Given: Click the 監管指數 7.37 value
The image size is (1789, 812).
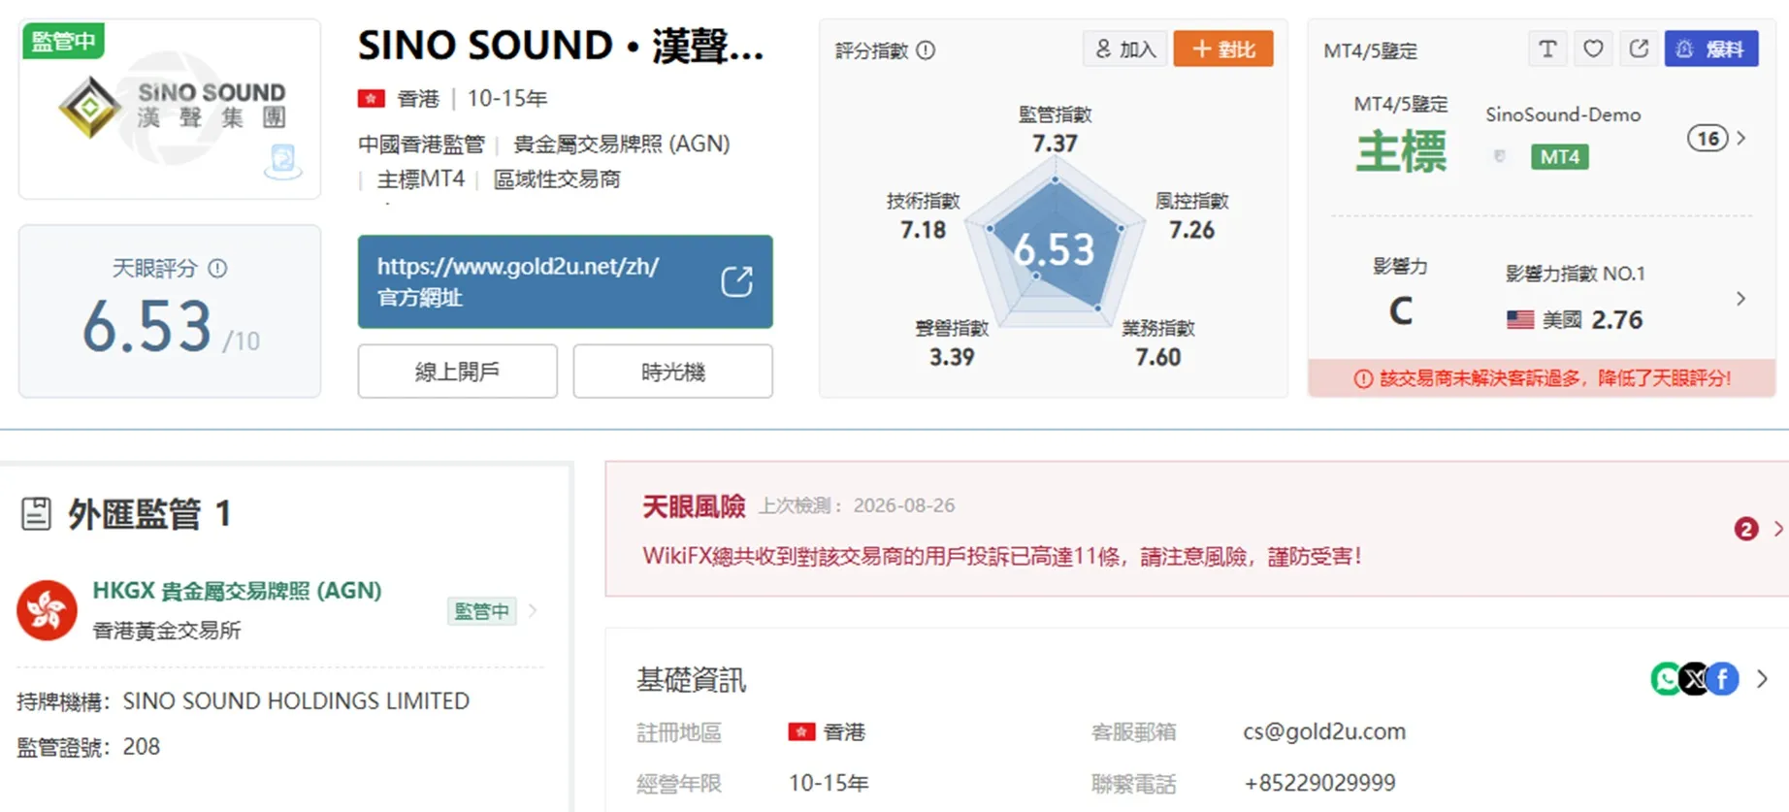Looking at the screenshot, I should pyautogui.click(x=1055, y=144).
